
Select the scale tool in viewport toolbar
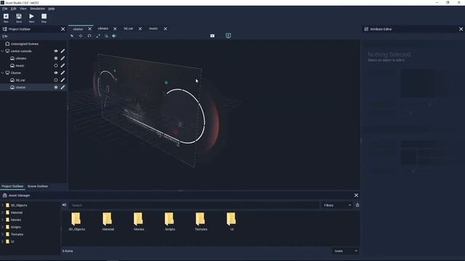(x=98, y=36)
